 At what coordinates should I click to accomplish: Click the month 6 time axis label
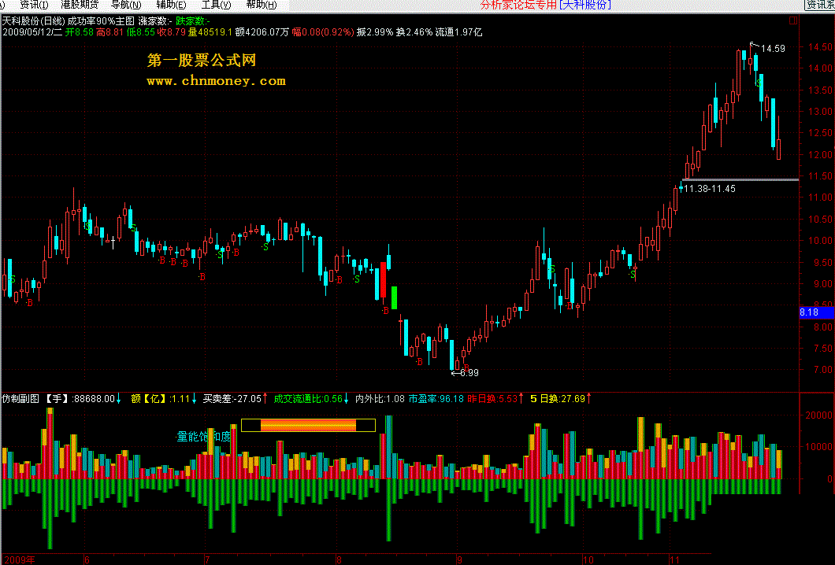coord(87,559)
